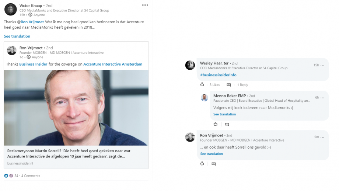Open the 4 Comments link
Screen dimensions: 339x191
pyautogui.click(x=31, y=176)
